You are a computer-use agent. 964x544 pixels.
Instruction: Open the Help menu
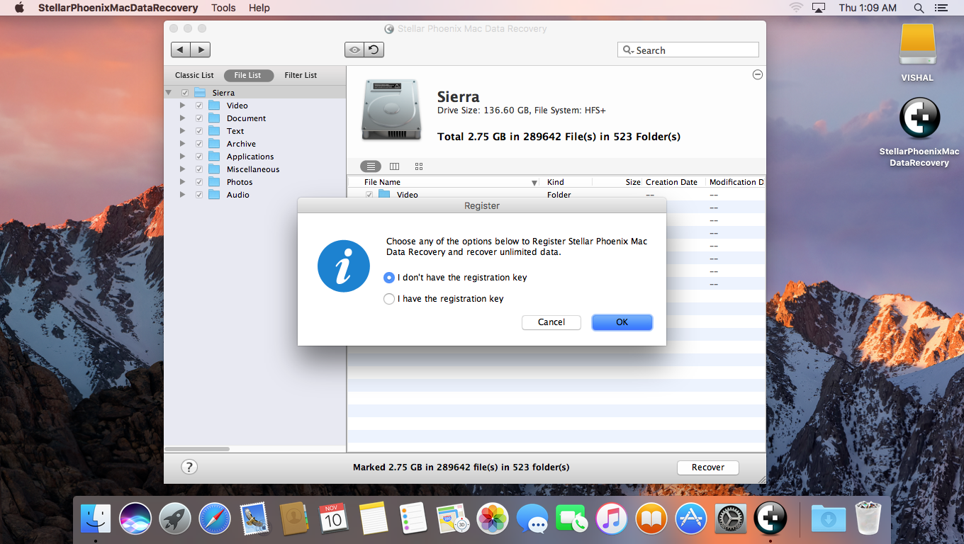coord(259,8)
